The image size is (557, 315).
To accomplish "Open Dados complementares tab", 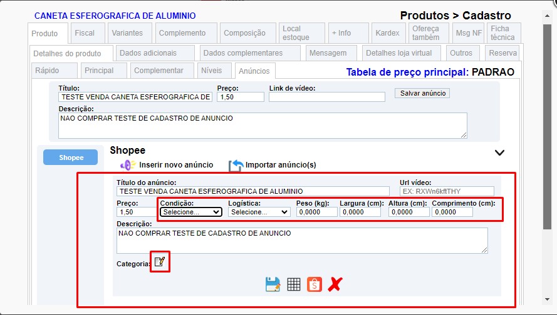I will pos(250,53).
